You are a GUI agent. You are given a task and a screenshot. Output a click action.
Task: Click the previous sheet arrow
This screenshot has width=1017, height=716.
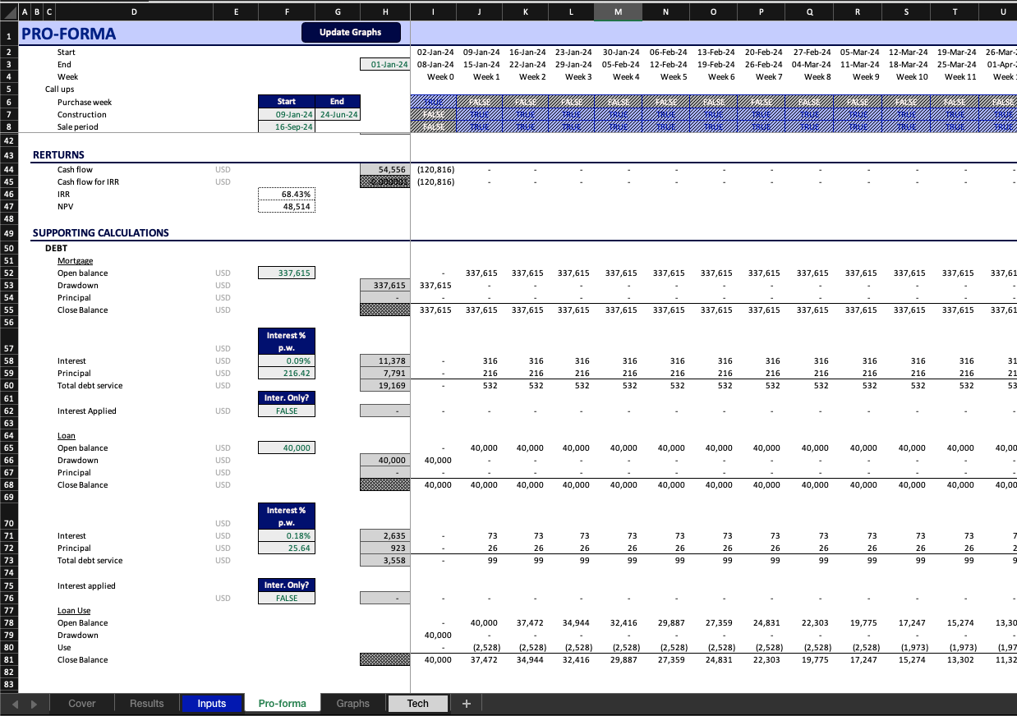point(12,704)
